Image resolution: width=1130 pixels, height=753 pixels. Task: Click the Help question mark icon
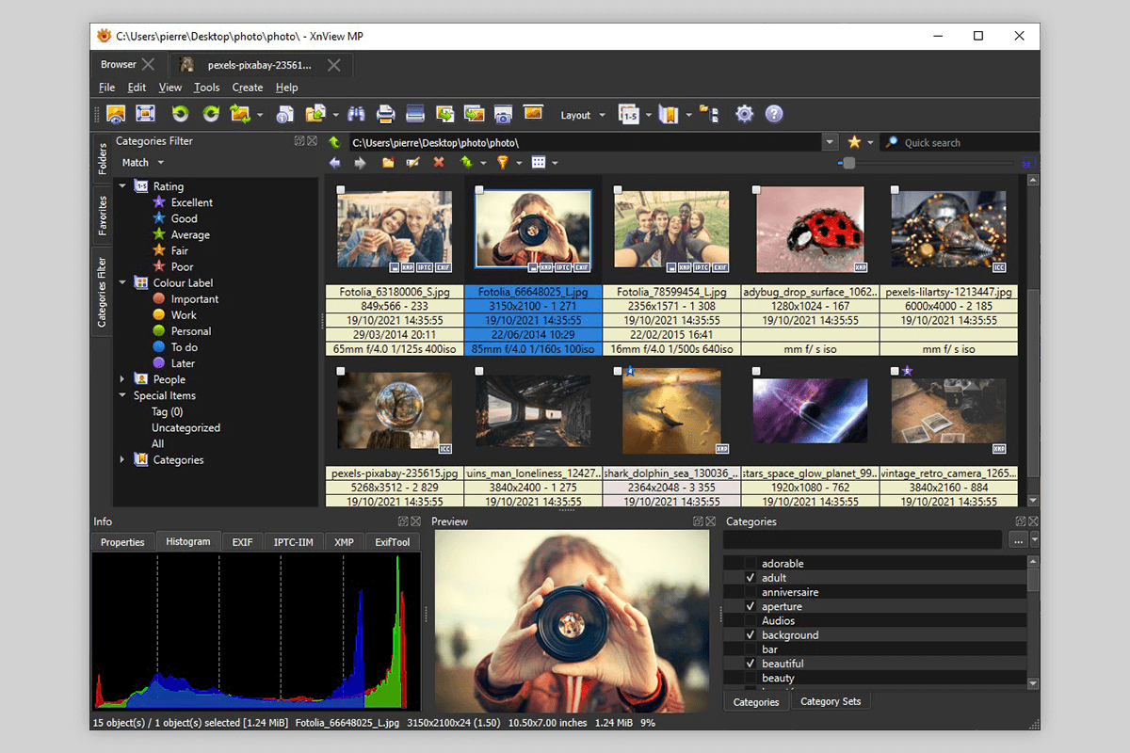tap(774, 114)
